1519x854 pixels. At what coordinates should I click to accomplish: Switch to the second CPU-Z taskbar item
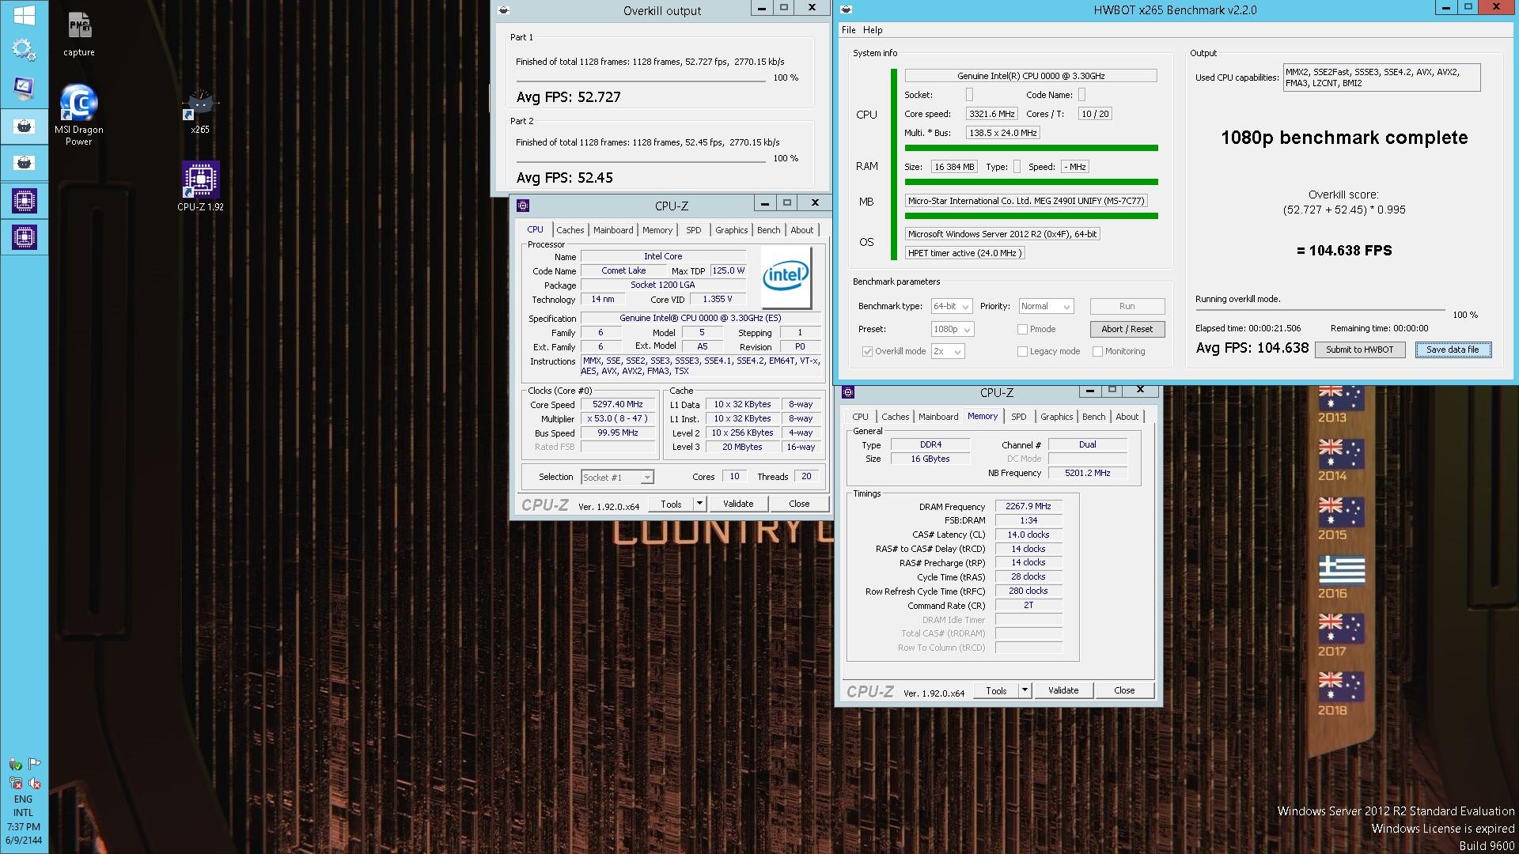click(x=24, y=237)
